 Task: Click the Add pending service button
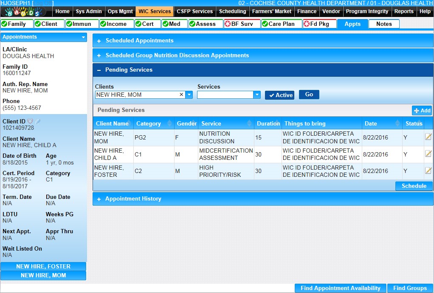[x=422, y=111]
